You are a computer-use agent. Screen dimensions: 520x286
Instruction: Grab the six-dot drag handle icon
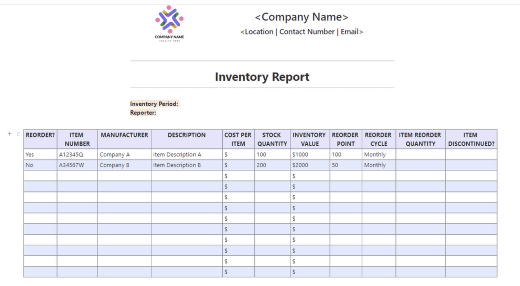click(18, 133)
